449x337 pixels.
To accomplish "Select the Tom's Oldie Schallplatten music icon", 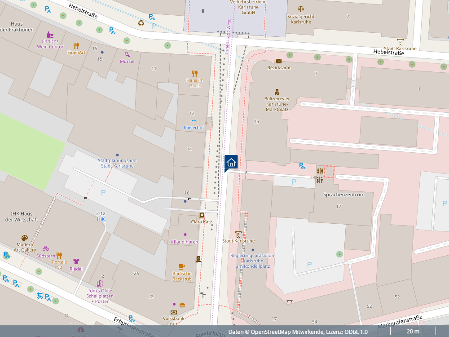I will 100,284.
